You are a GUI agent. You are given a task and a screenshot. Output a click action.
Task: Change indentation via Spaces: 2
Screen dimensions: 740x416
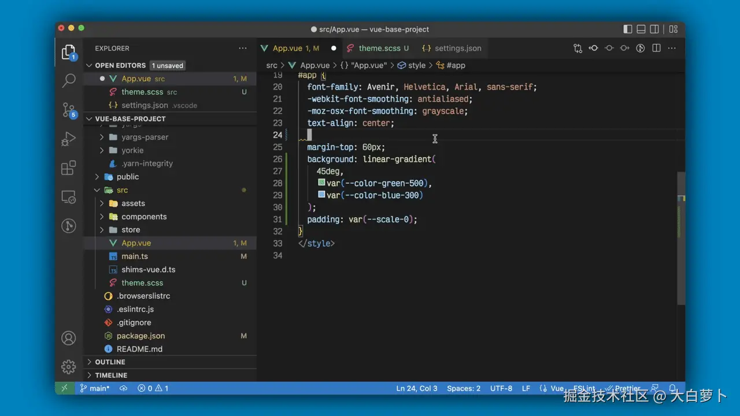464,388
